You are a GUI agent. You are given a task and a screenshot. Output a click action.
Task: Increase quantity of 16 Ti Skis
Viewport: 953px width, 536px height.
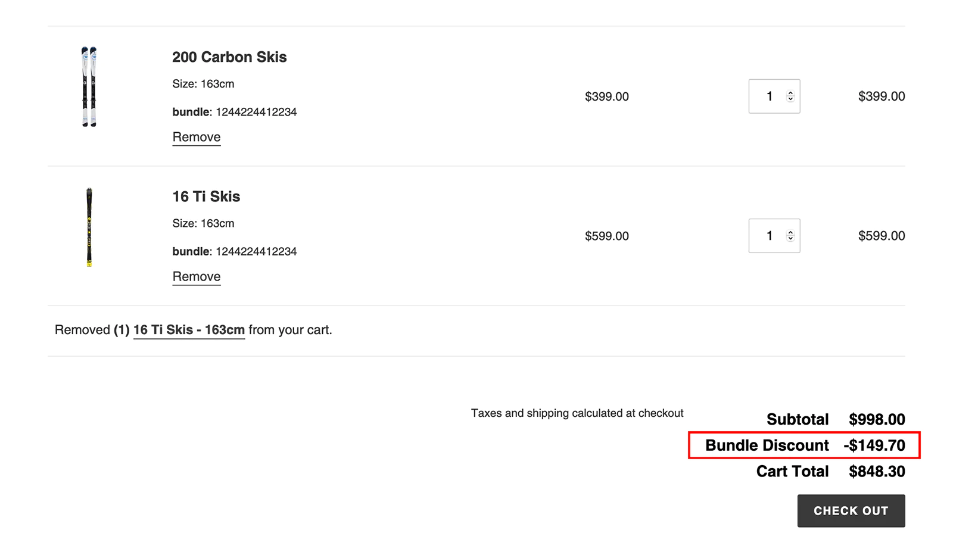click(x=790, y=232)
